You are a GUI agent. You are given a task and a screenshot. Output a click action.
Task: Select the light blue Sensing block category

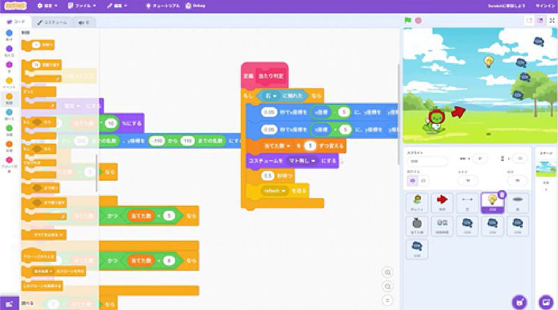(9, 114)
